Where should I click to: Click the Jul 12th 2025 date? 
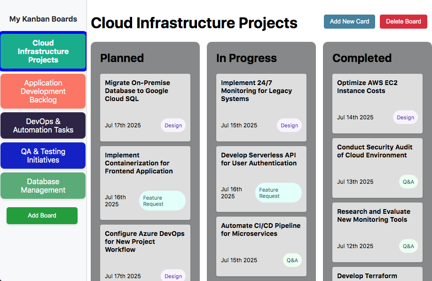(355, 246)
